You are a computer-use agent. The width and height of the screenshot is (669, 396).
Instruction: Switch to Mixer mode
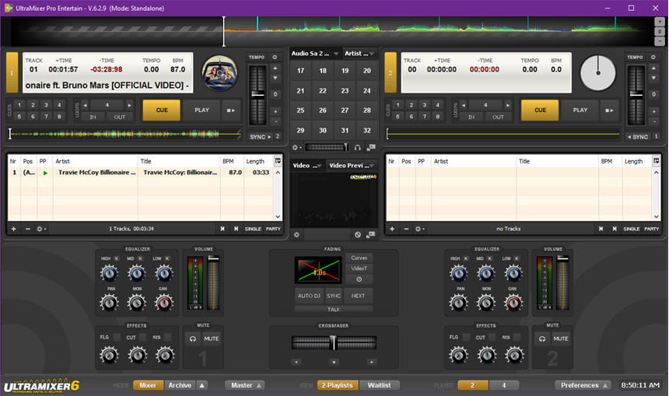148,385
